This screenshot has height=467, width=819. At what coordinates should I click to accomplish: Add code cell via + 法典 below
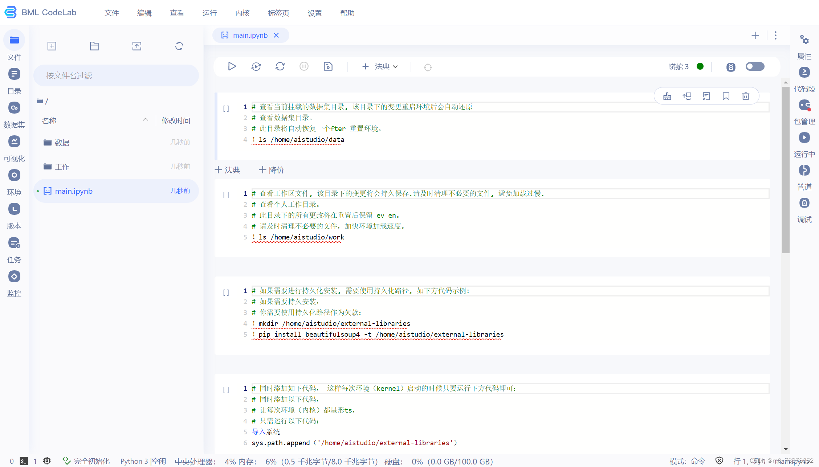(x=228, y=170)
